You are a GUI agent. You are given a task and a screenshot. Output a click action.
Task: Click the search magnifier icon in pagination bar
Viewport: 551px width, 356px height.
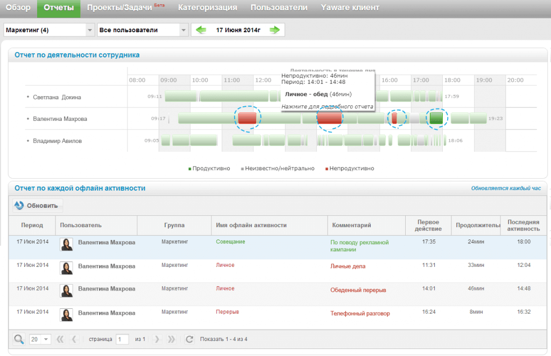tap(18, 339)
